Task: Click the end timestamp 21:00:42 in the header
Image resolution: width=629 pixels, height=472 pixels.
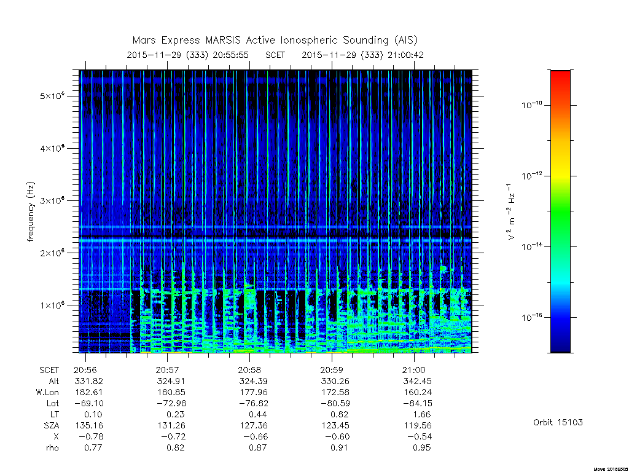Action: click(405, 55)
